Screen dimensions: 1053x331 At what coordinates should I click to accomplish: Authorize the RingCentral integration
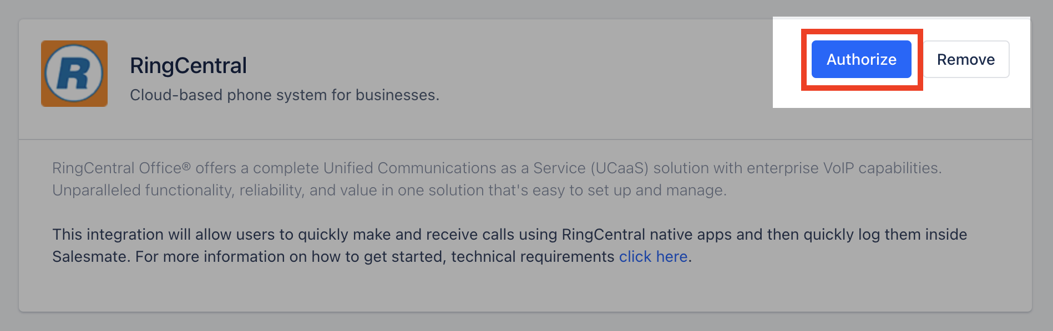point(861,59)
